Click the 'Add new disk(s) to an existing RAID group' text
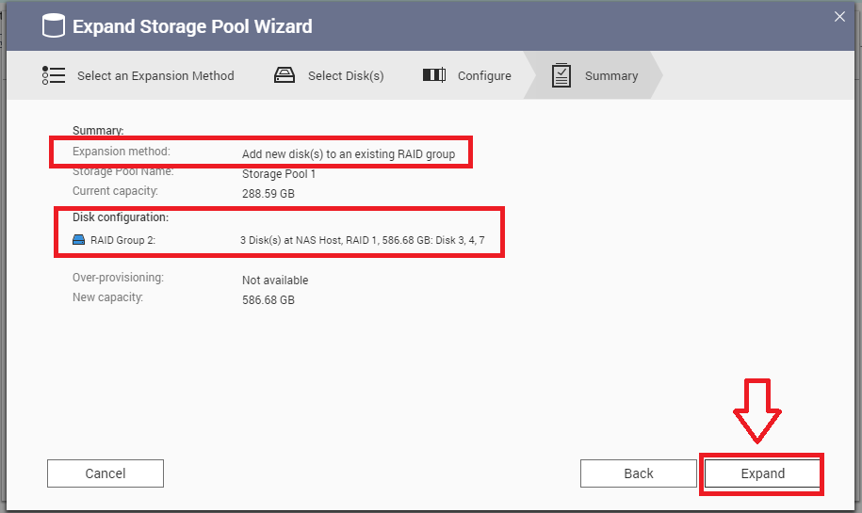Screen dimensions: 862x513 tap(349, 154)
